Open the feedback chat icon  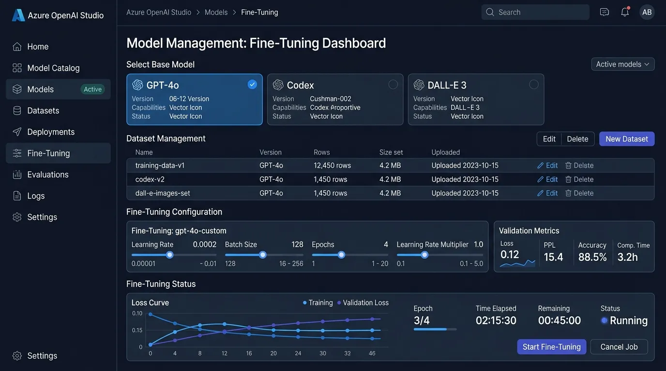(604, 12)
